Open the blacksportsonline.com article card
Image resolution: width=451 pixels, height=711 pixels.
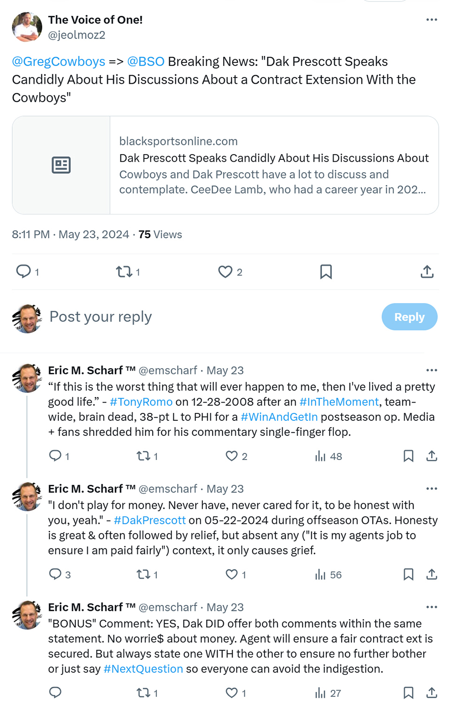[x=225, y=165]
